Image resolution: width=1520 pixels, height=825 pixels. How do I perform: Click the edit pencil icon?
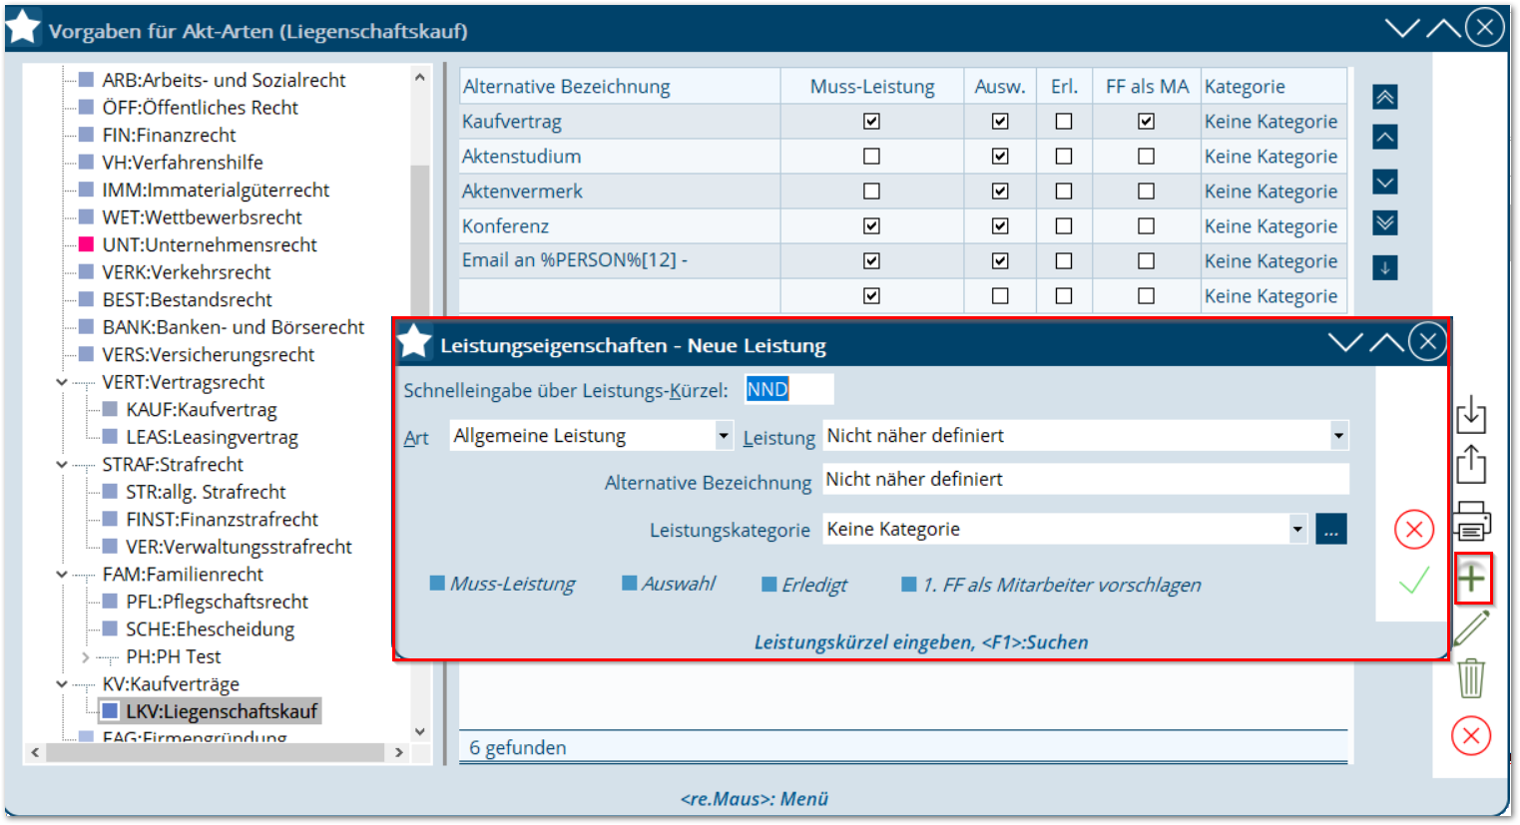[x=1471, y=628]
